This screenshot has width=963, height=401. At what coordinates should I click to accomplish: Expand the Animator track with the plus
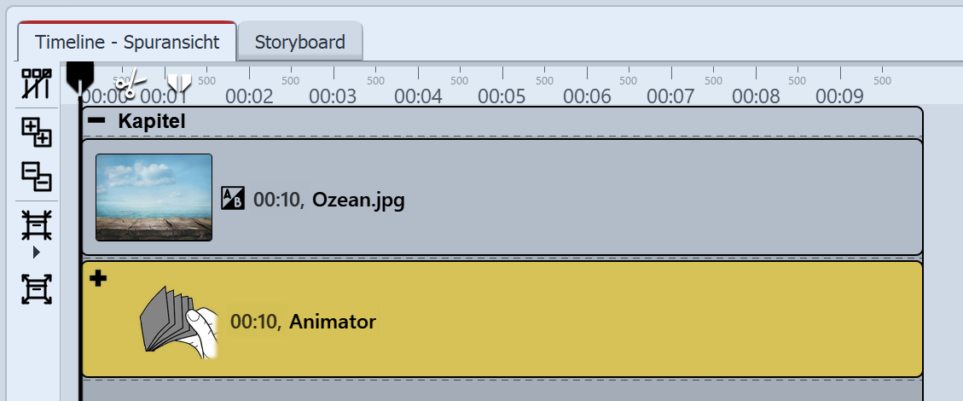(98, 277)
